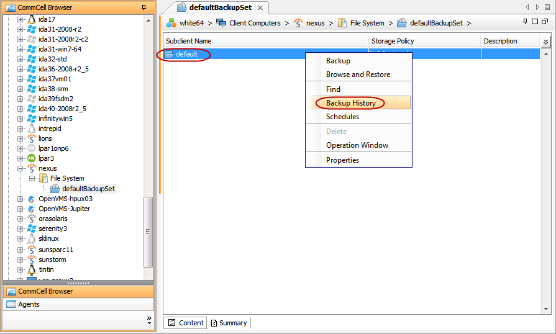Open the Agents panel button
This screenshot has width=556, height=334.
pyautogui.click(x=29, y=304)
